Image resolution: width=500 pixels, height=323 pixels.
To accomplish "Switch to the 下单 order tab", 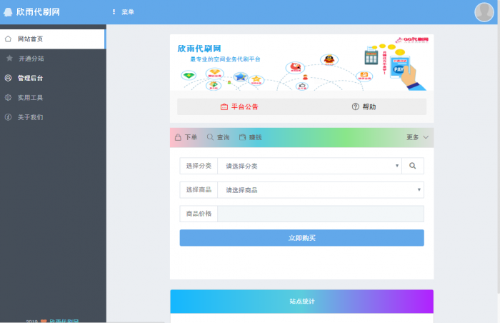I will [186, 137].
